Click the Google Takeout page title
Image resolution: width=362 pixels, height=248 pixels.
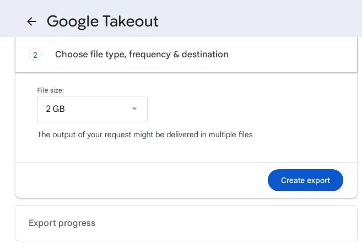pyautogui.click(x=102, y=21)
